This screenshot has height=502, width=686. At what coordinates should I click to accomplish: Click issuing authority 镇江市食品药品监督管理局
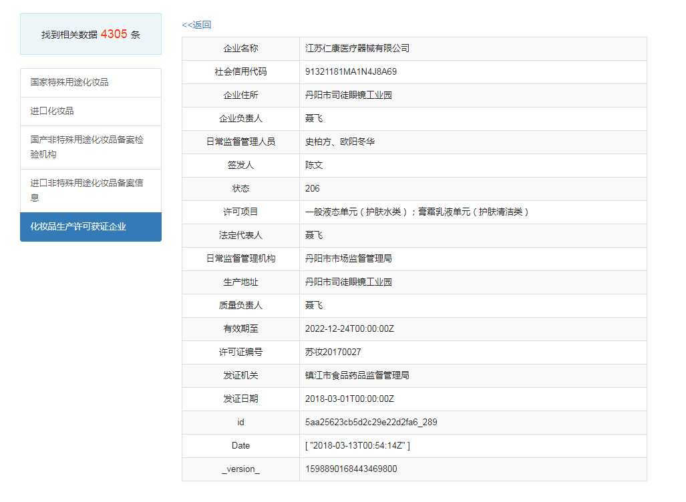[x=357, y=376]
